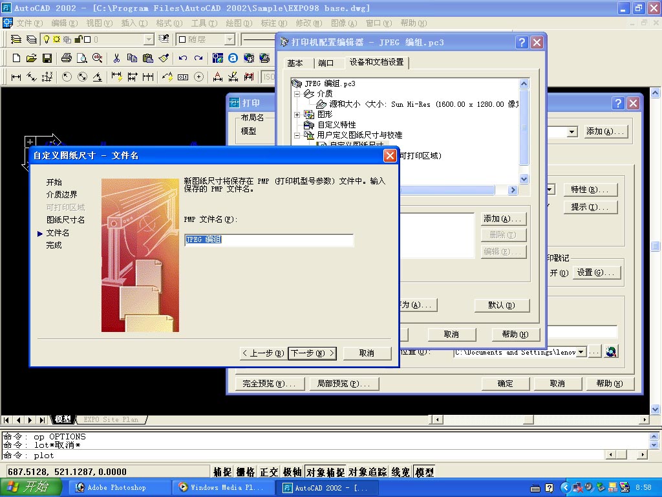
Task: Click 下一步(N) in the wizard
Action: point(312,353)
